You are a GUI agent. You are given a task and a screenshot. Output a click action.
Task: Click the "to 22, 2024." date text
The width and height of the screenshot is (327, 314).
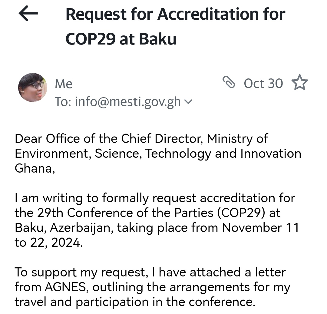coord(48,243)
